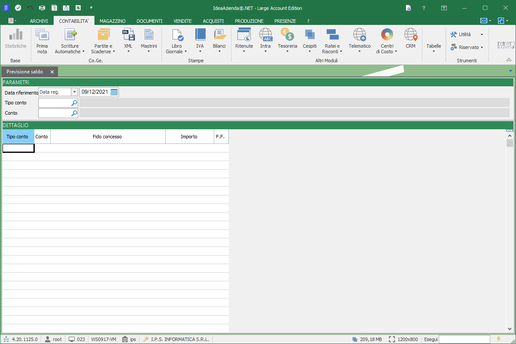
Task: Open the mail envelope dropdown
Action: 486,21
